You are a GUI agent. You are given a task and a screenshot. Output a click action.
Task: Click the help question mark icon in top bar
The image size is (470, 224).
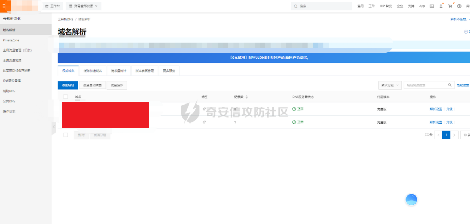coord(459,6)
